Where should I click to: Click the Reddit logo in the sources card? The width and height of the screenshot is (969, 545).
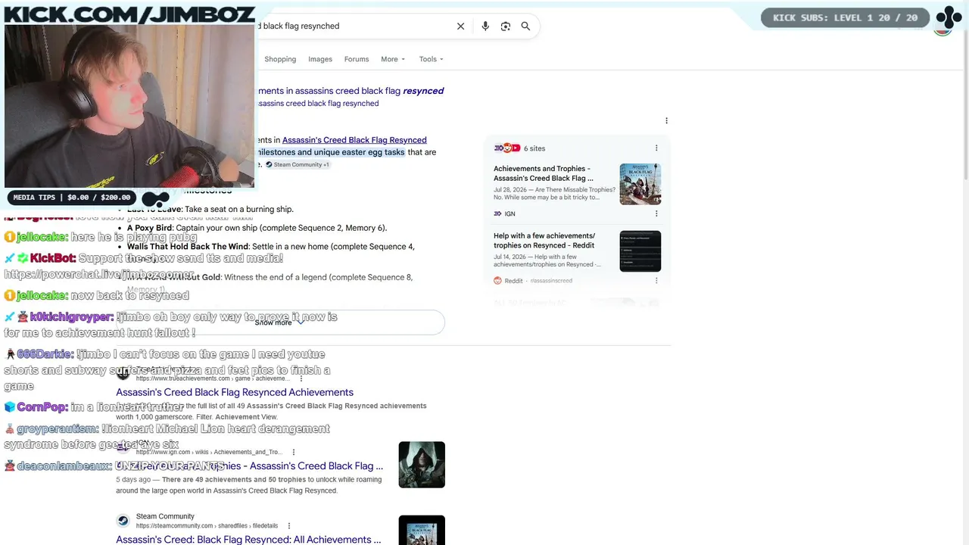click(x=497, y=281)
